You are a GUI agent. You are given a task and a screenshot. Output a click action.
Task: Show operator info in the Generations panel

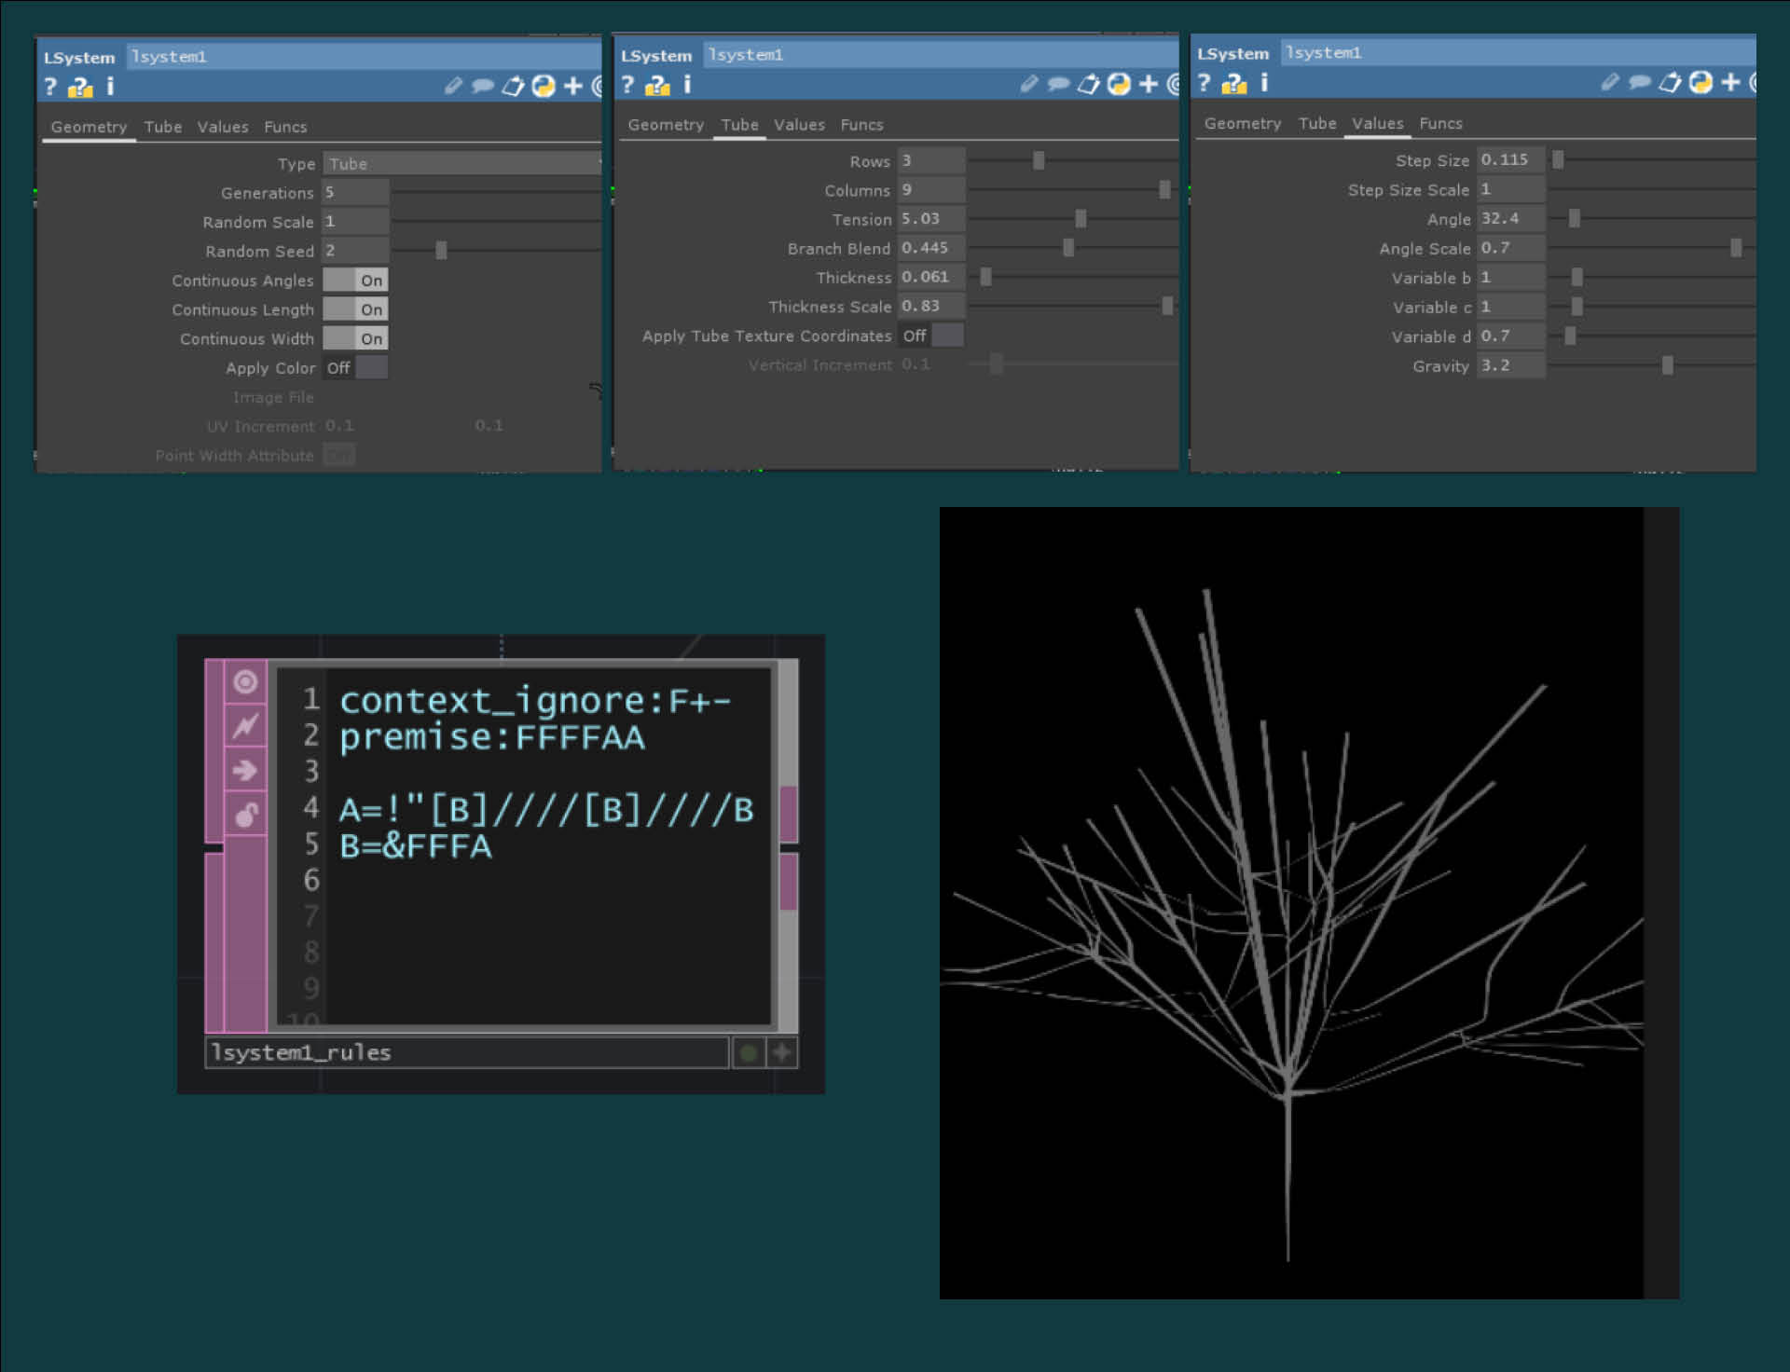pos(110,87)
